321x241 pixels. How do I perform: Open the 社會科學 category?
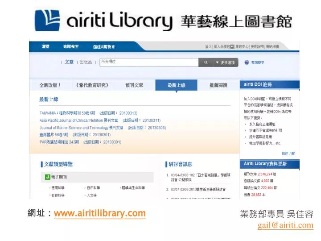[58, 195]
